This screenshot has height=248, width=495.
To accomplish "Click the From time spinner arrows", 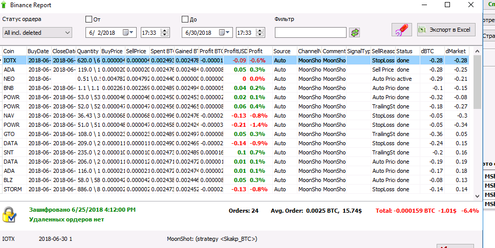I will [164, 32].
